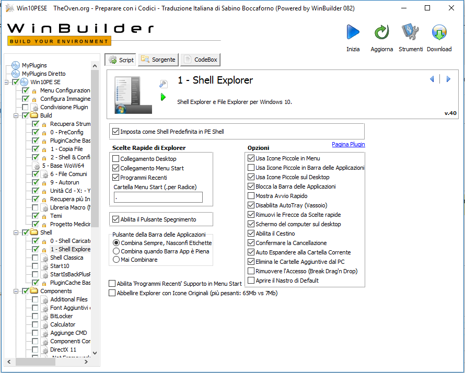Image resolution: width=465 pixels, height=373 pixels.
Task: Switch to the Script tab
Action: [121, 60]
